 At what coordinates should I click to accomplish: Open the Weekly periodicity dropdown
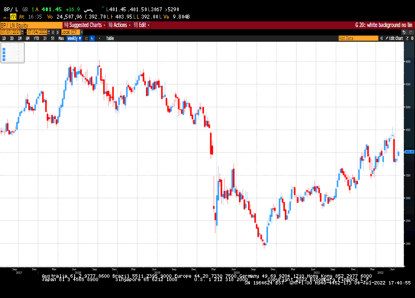(x=74, y=38)
